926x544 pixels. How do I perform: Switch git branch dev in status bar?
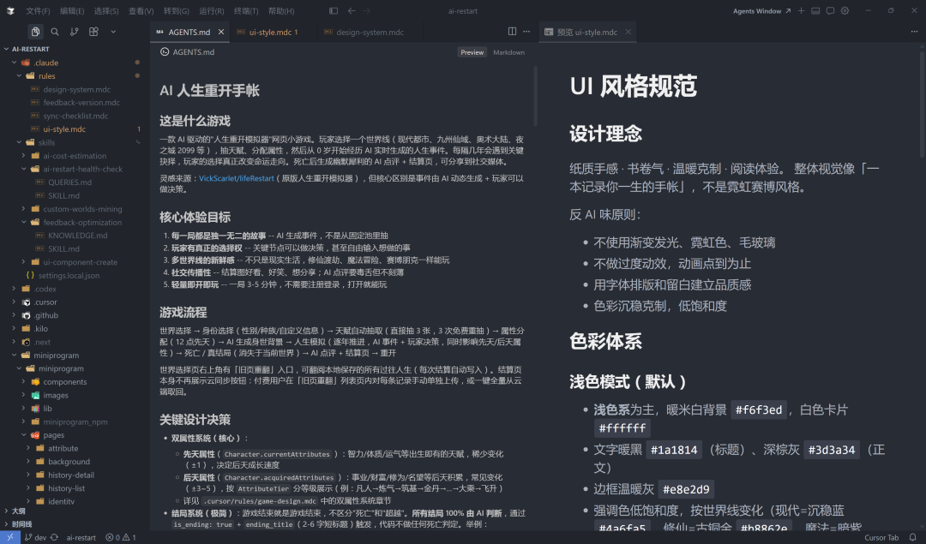(x=35, y=537)
